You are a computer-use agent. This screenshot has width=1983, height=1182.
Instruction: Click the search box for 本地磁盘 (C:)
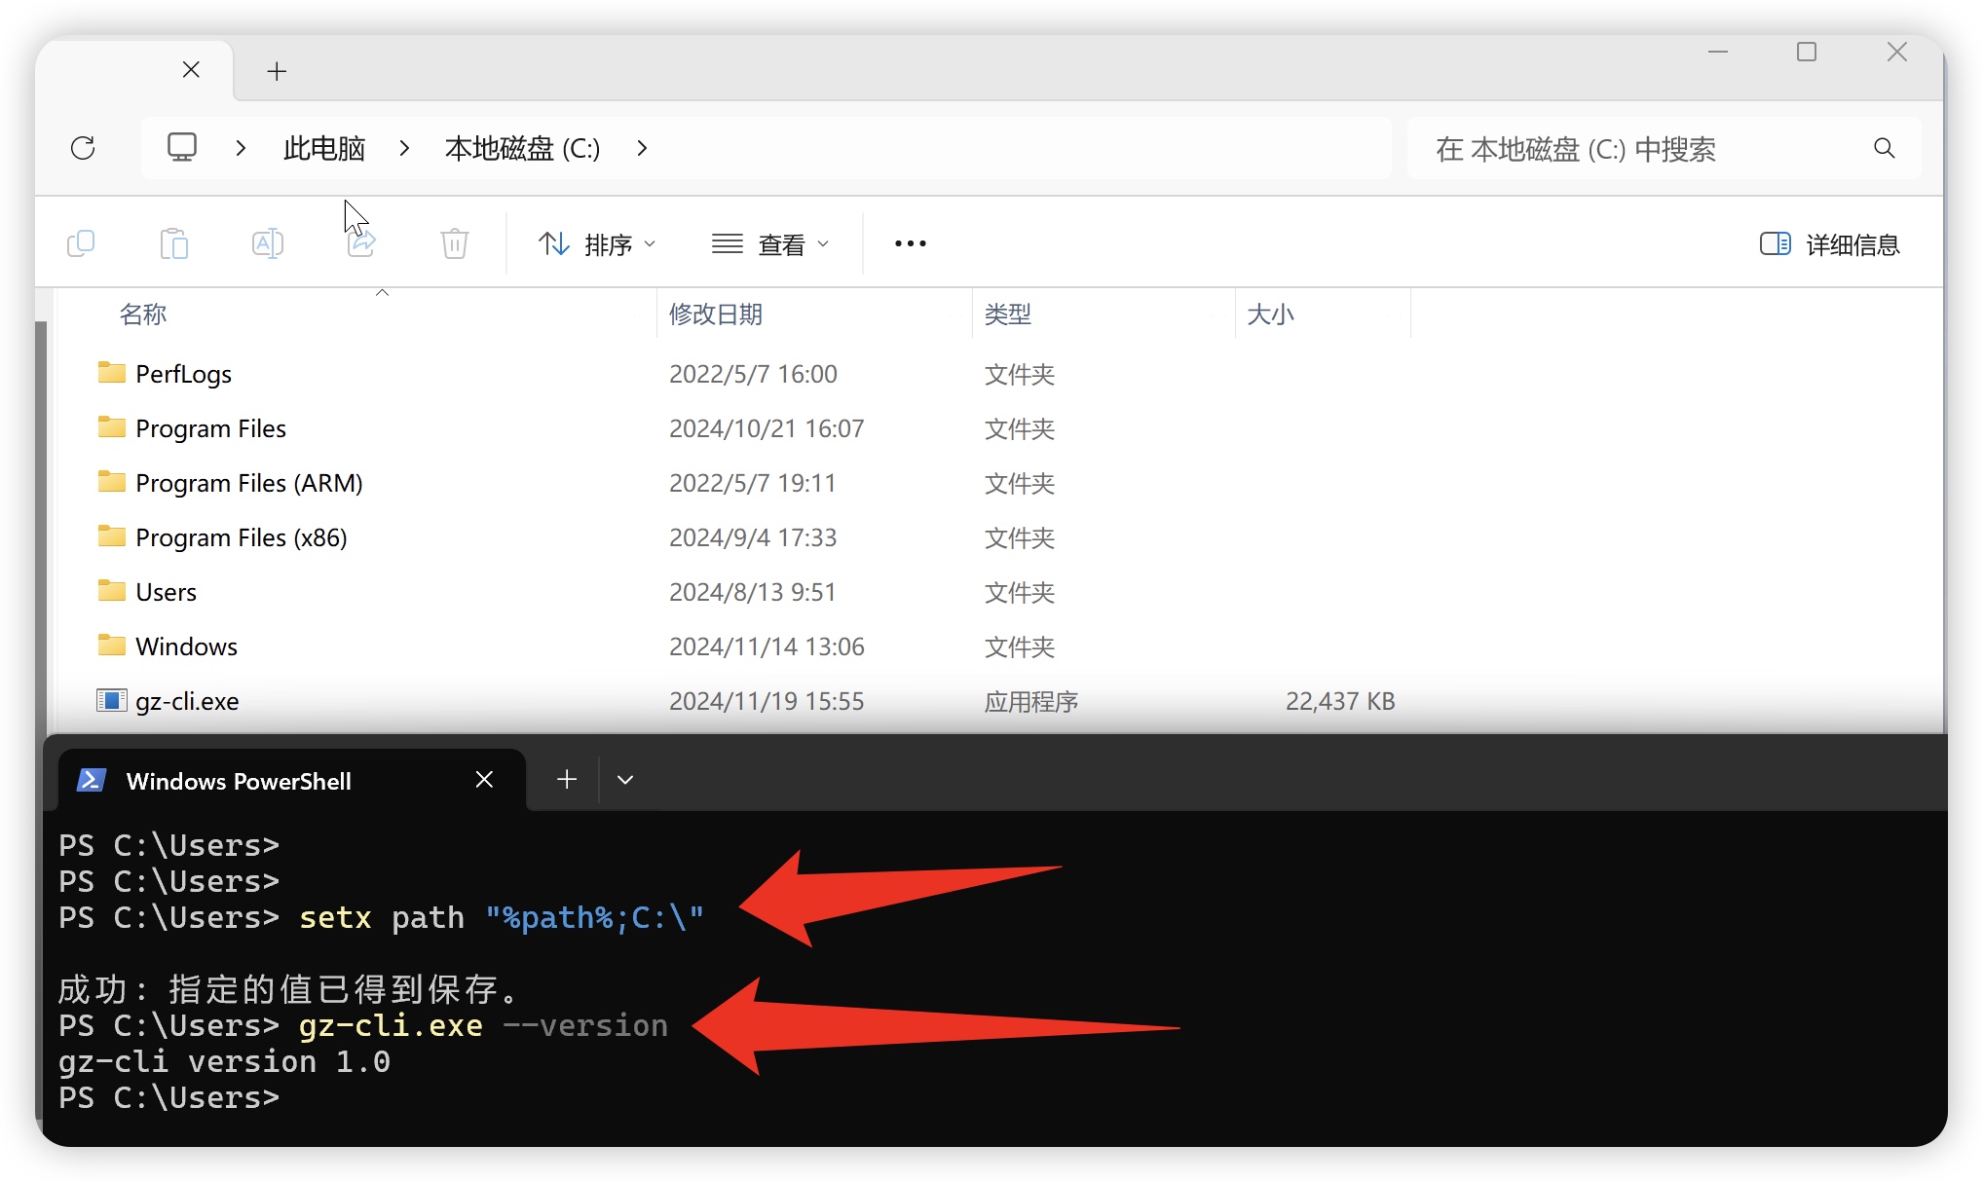point(1636,149)
